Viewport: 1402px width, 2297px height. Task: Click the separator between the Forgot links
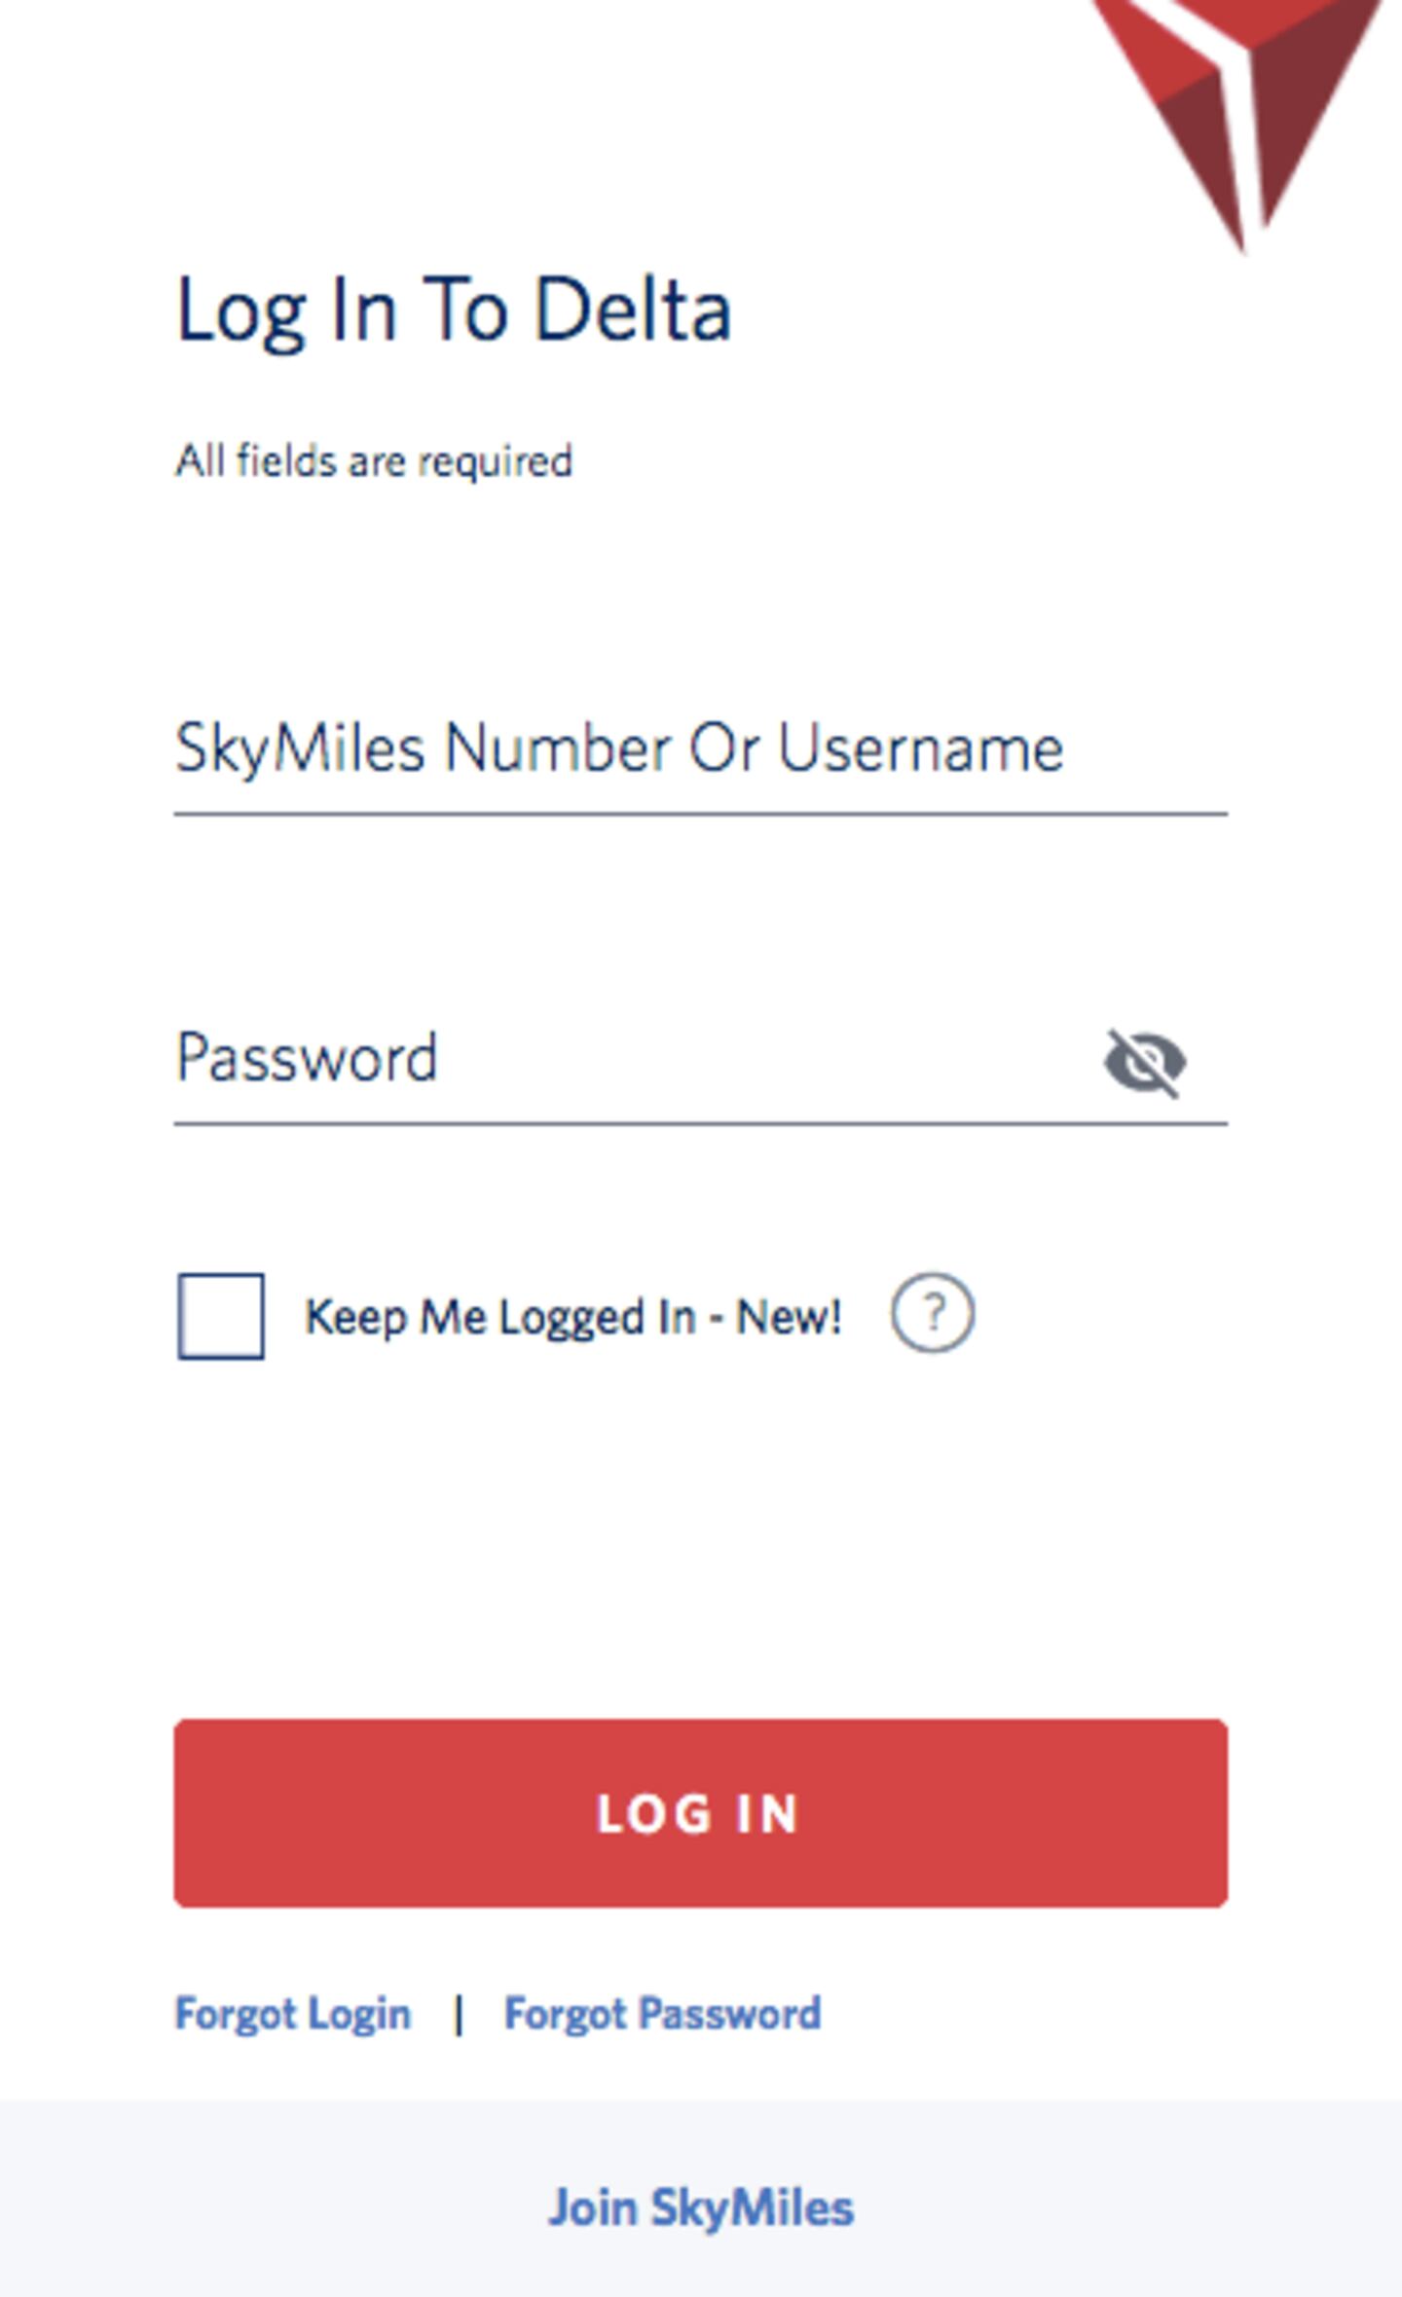[459, 2015]
